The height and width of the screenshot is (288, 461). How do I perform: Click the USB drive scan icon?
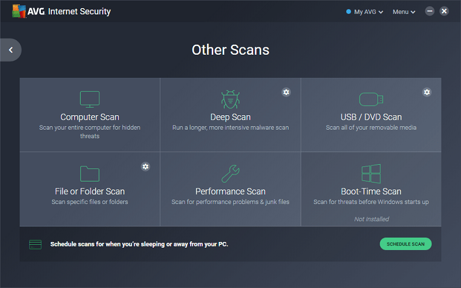pyautogui.click(x=371, y=99)
